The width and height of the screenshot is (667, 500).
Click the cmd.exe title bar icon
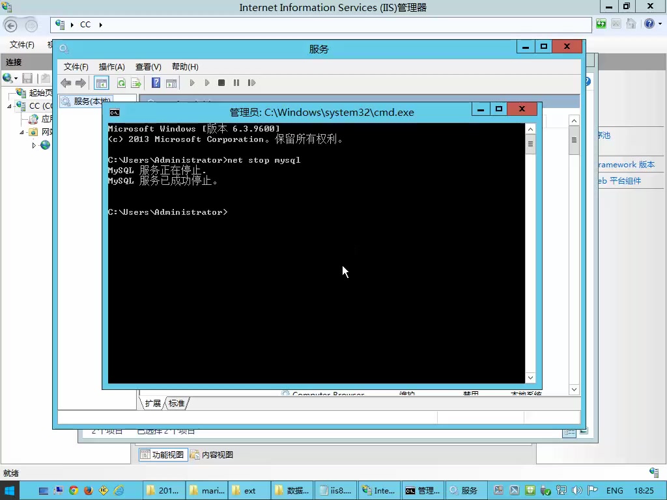pos(115,112)
